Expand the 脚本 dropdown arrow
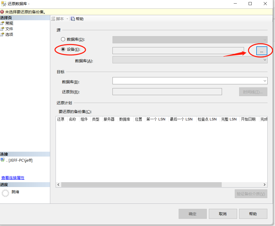This screenshot has height=226, width=275. point(67,19)
